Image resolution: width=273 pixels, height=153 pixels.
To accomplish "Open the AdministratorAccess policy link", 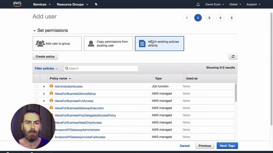I will coord(69,86).
